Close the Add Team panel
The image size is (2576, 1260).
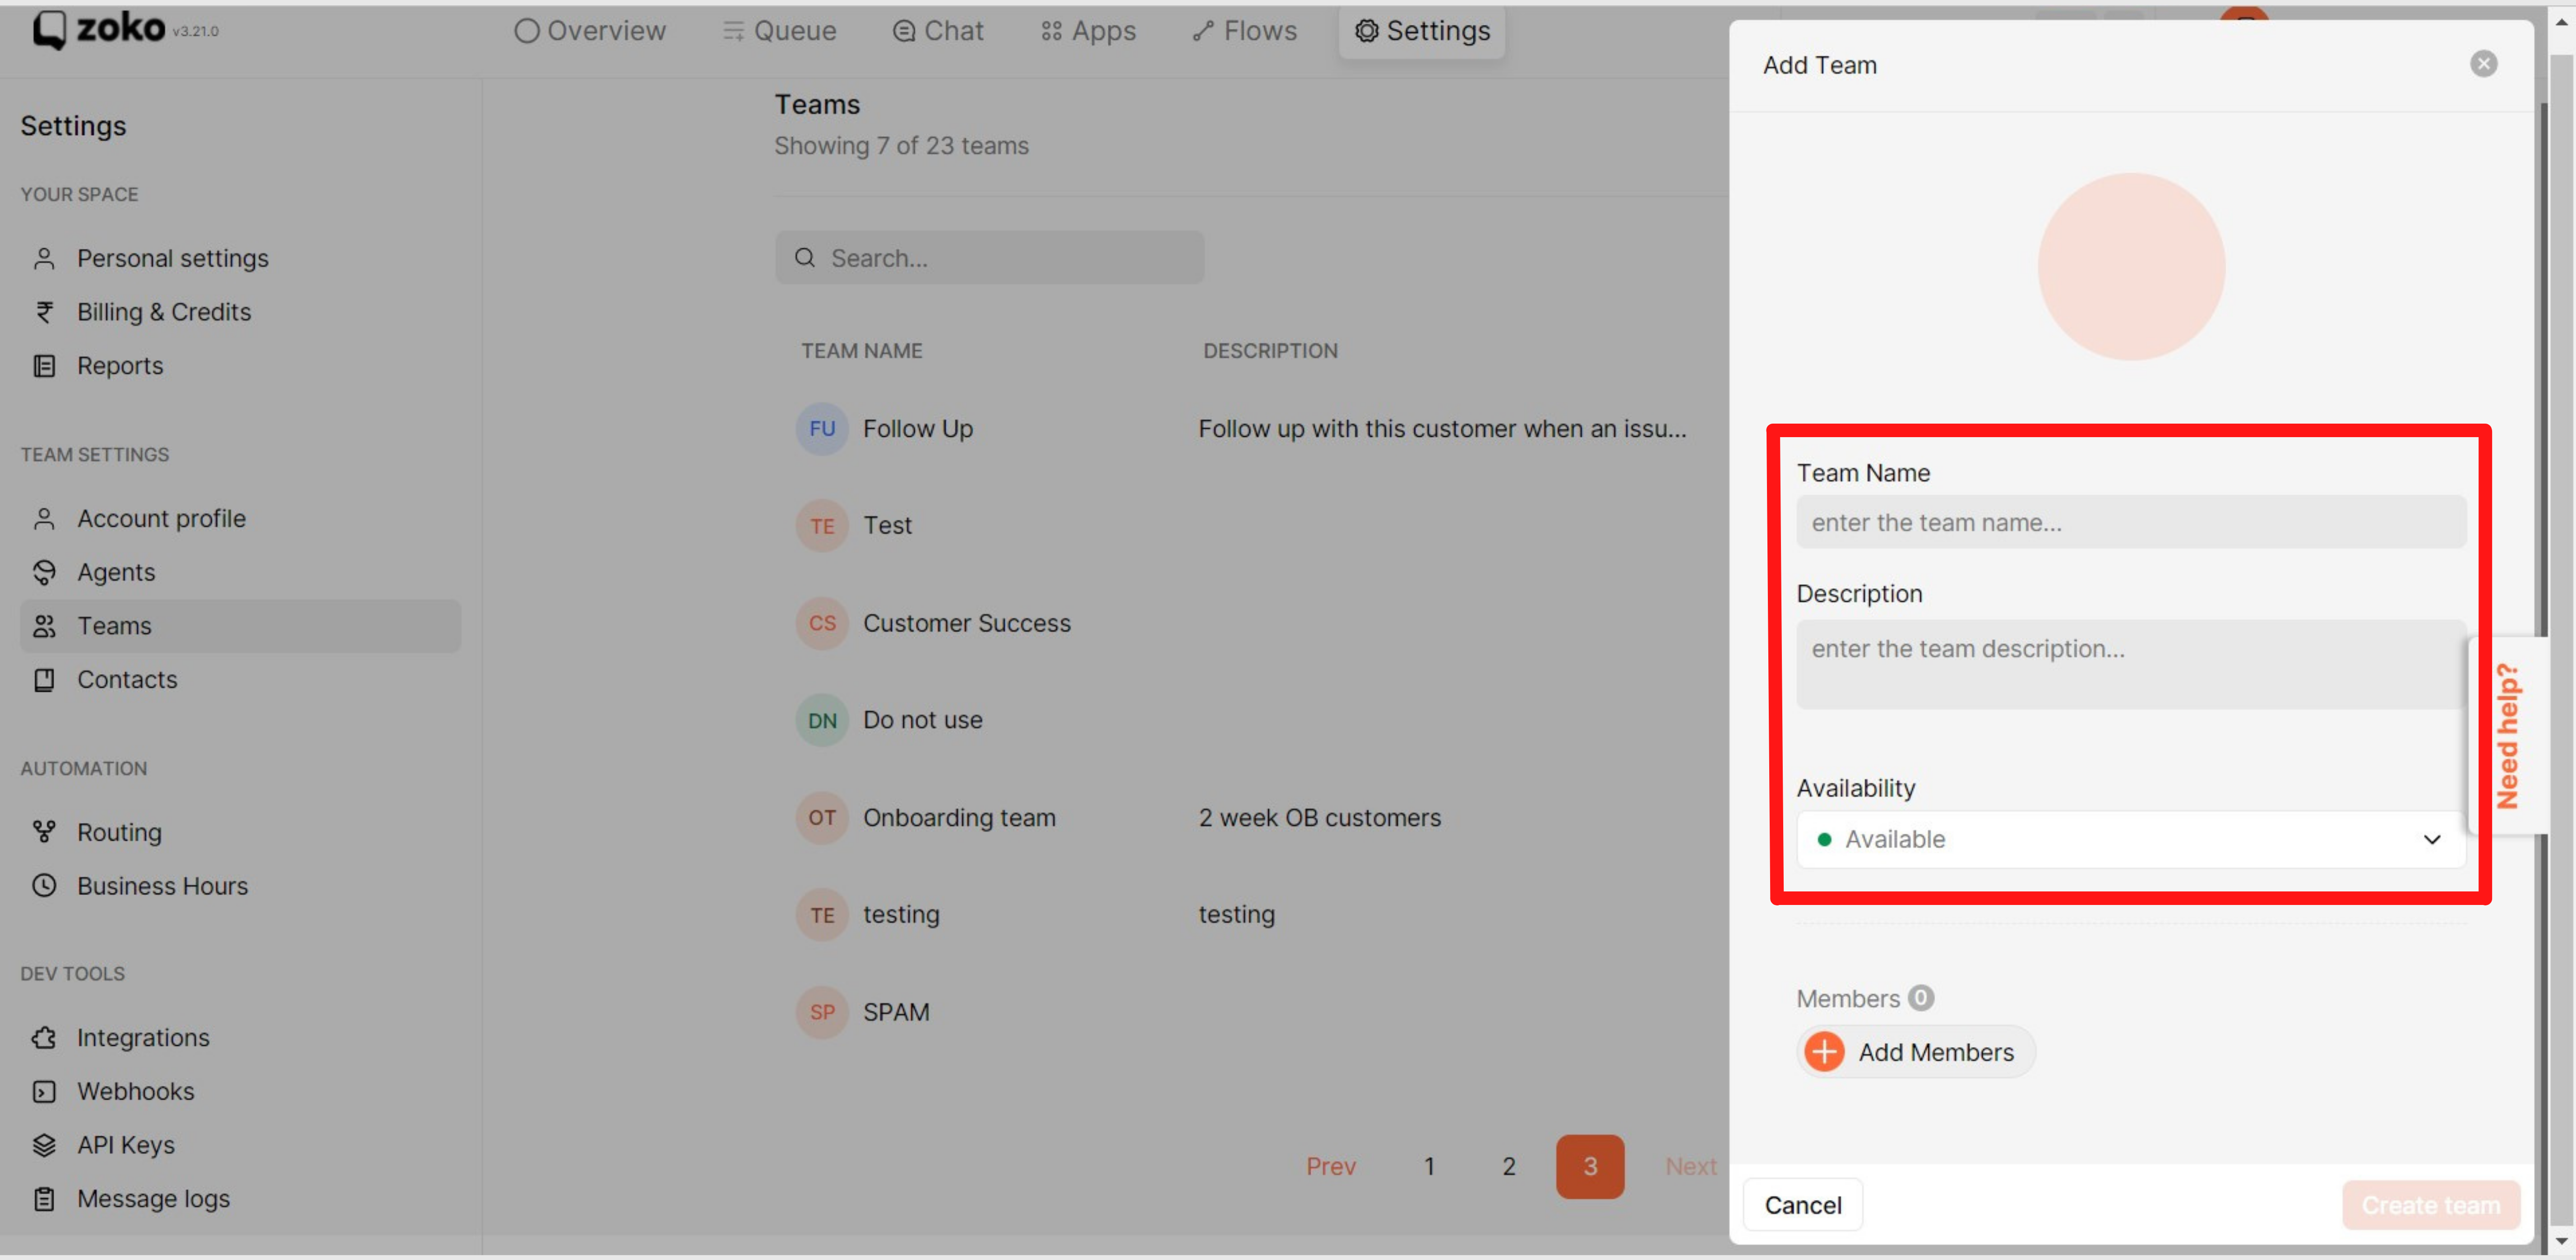[2484, 64]
